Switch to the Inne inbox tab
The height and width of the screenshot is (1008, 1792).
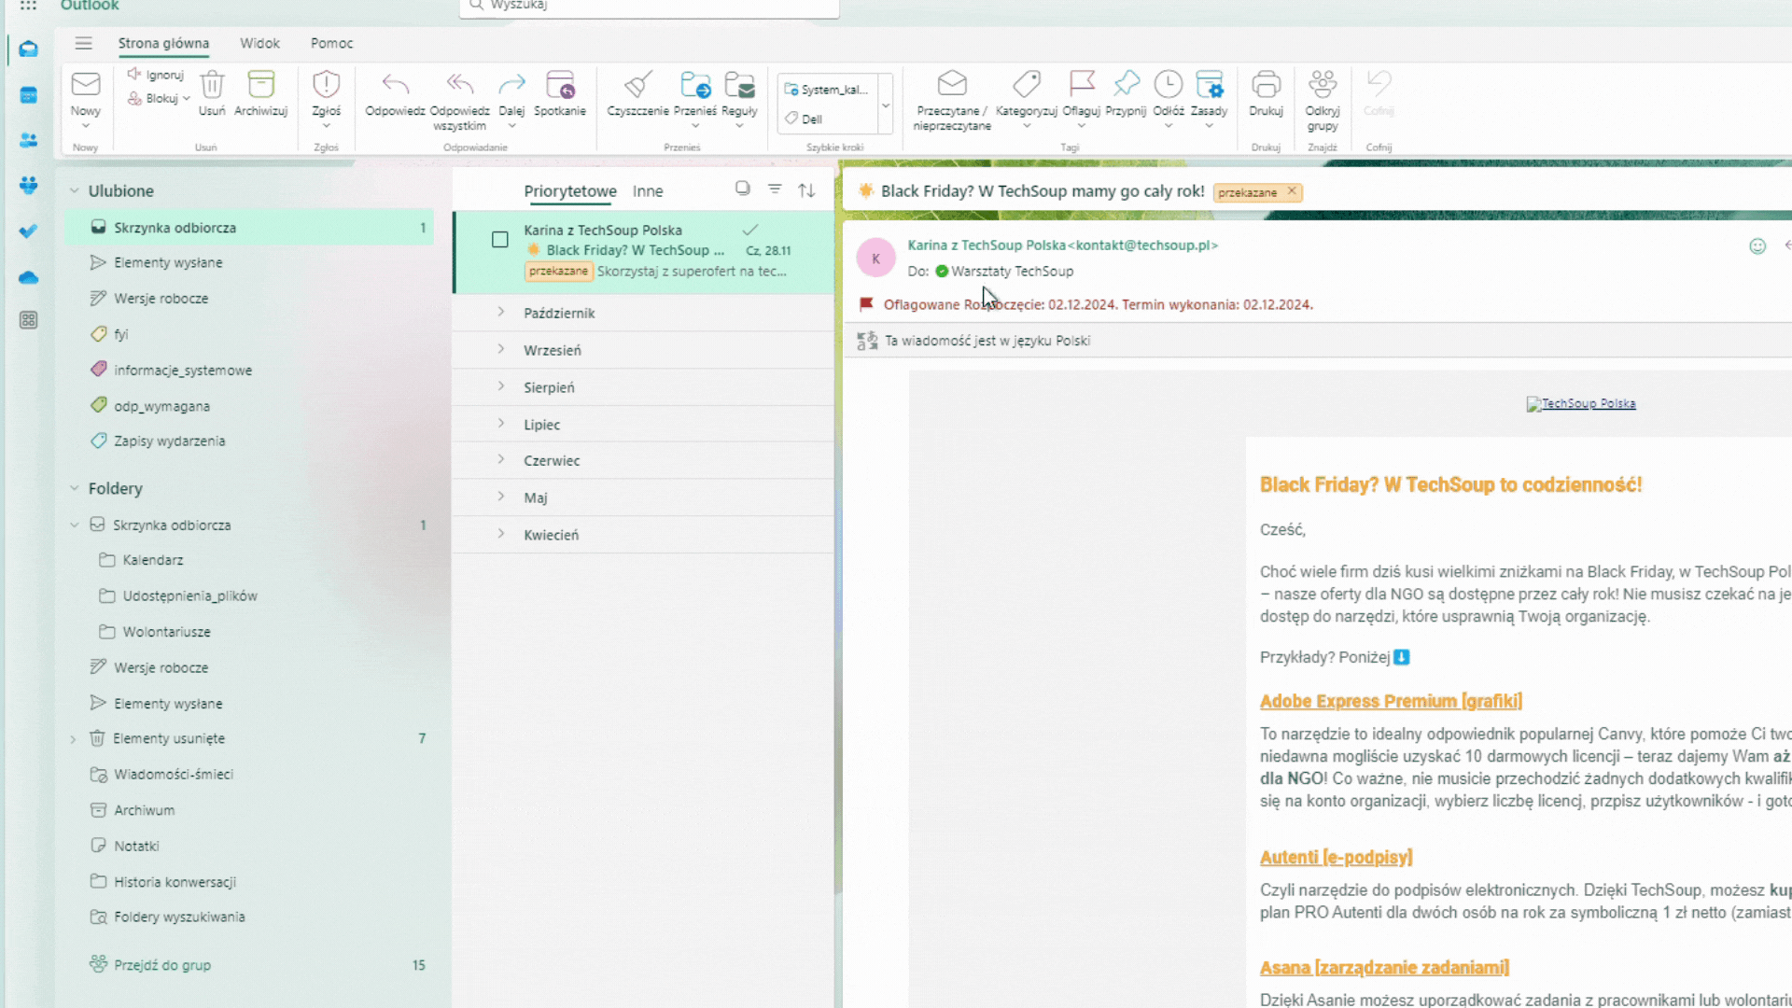point(647,191)
